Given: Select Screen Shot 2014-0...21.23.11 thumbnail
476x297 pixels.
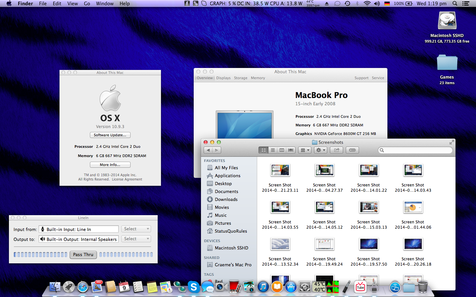Looking at the screenshot, I should (x=280, y=170).
